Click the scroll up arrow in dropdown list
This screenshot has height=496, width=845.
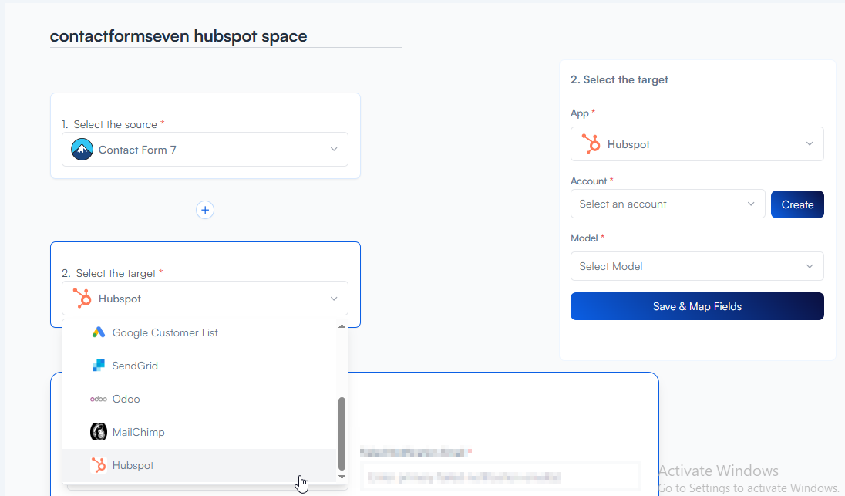pos(342,326)
